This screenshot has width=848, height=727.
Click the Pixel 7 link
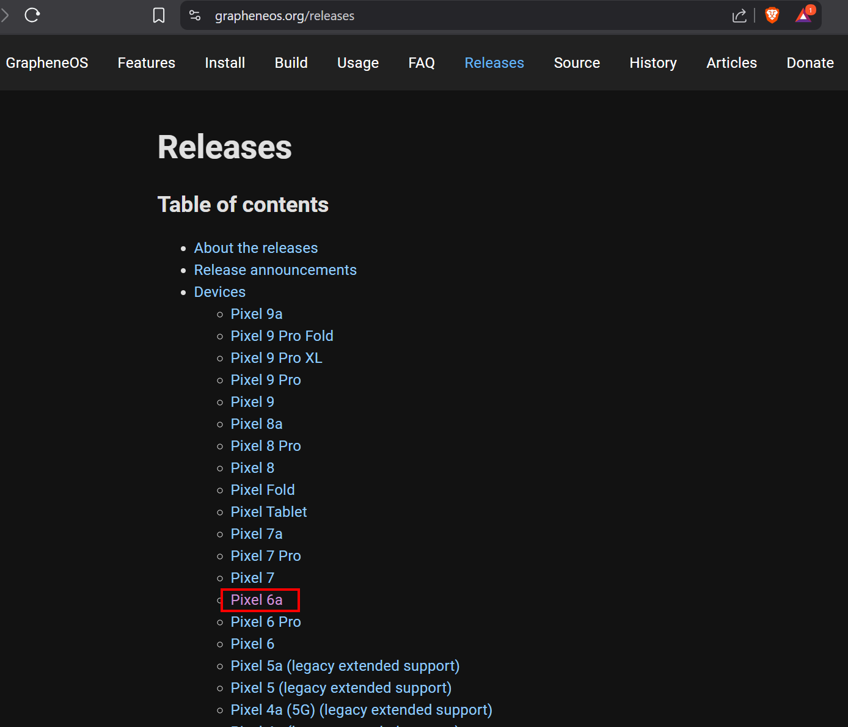coord(252,578)
